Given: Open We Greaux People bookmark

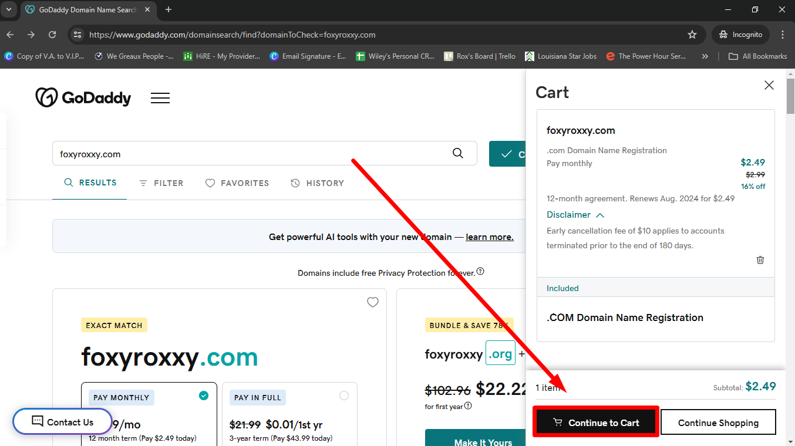Looking at the screenshot, I should pos(134,56).
